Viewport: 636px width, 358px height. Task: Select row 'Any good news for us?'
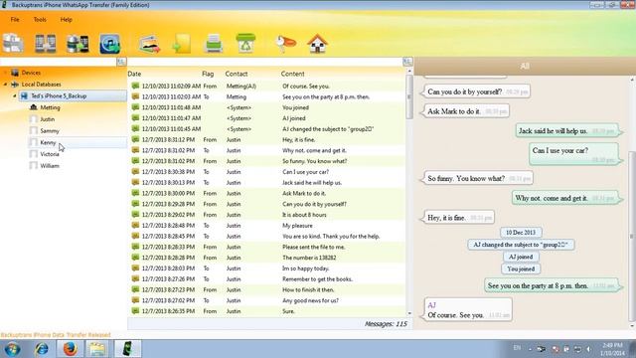[x=266, y=300]
